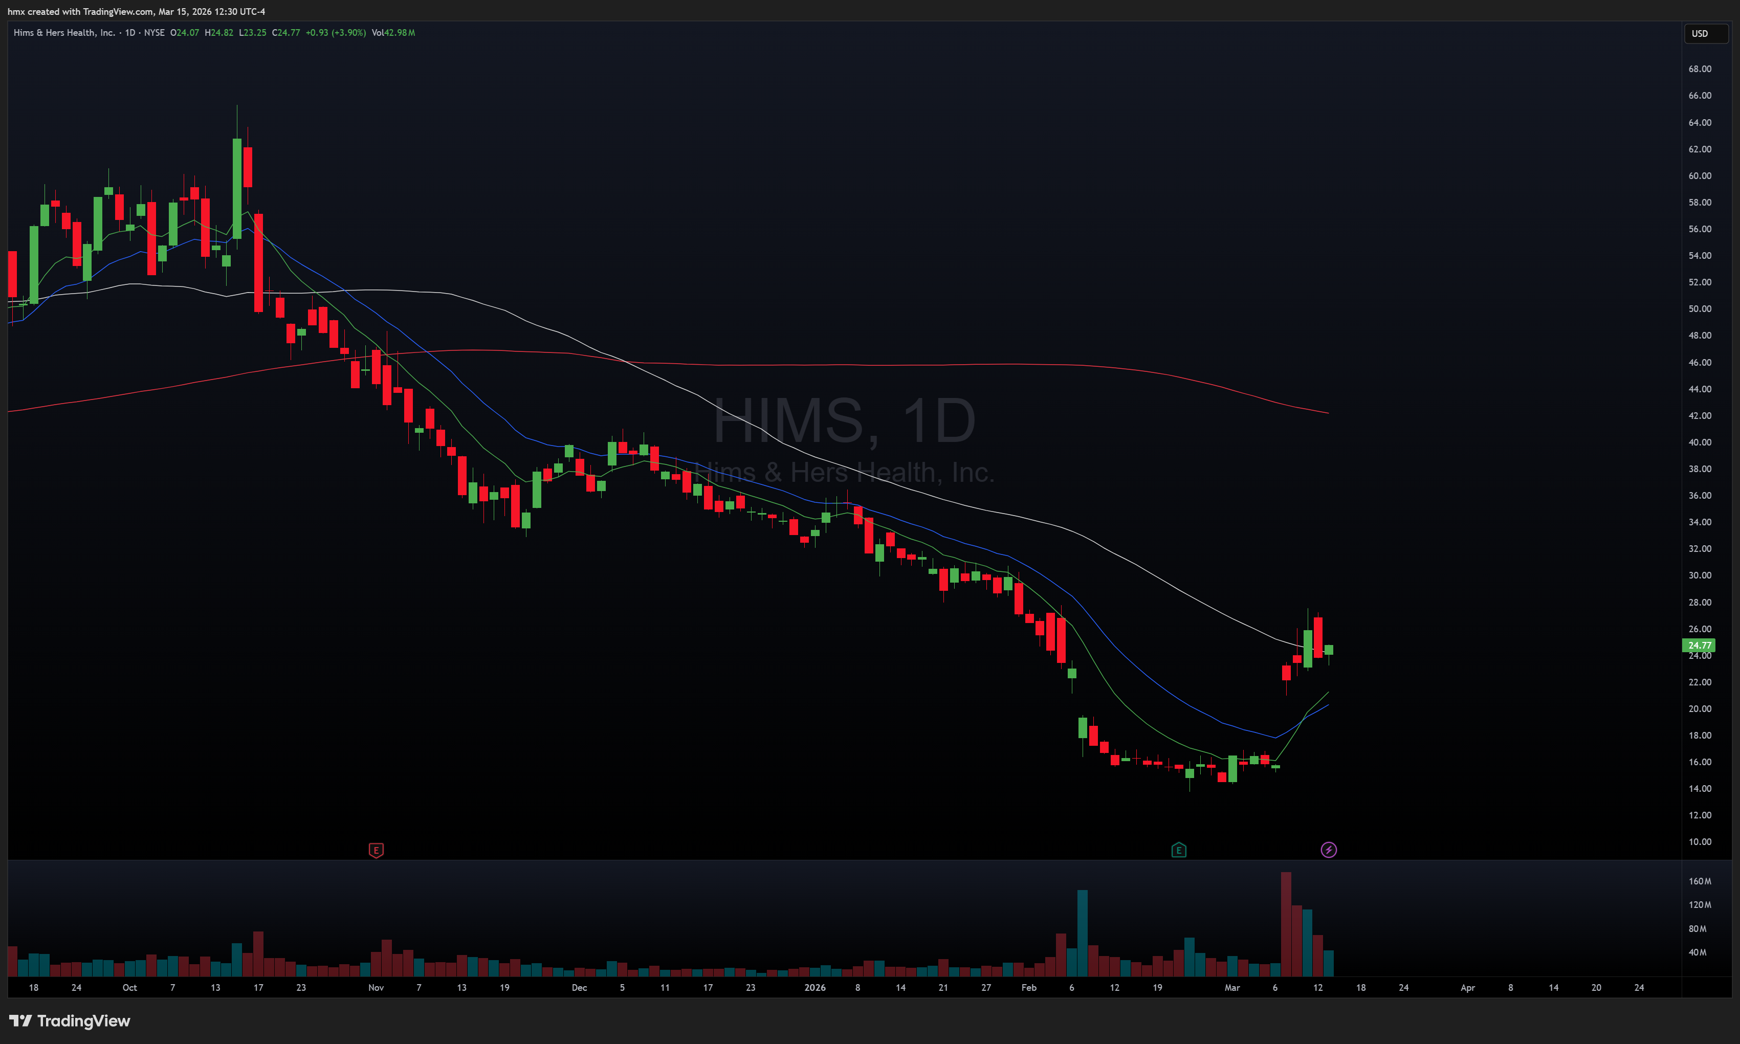Click the green earnings E marker in February

[x=1179, y=851]
